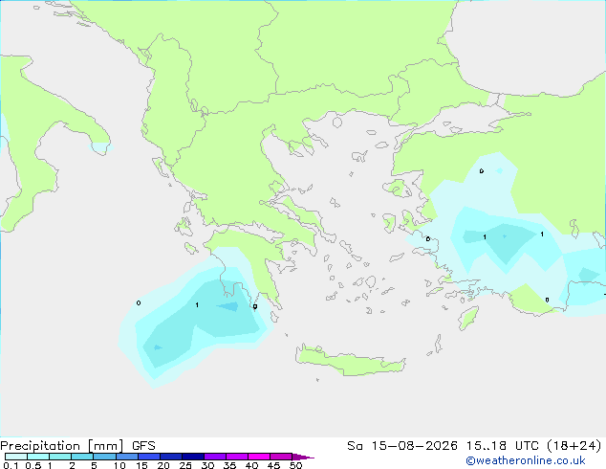This screenshot has width=606, height=469.
Task: Pick the 0.5–1 mm legend color swatch
Action: click(38, 457)
